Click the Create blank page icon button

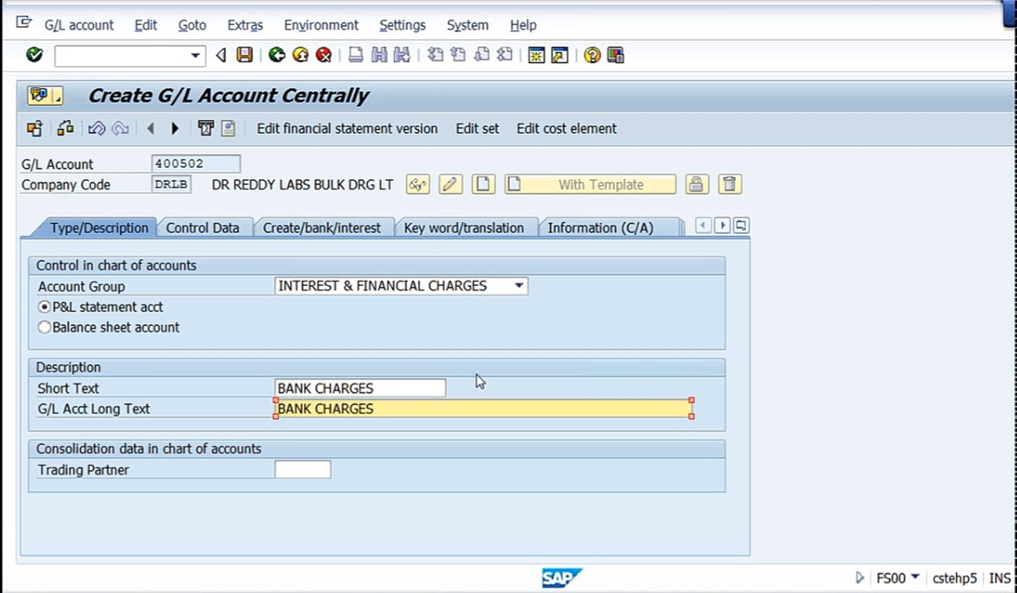coord(483,184)
